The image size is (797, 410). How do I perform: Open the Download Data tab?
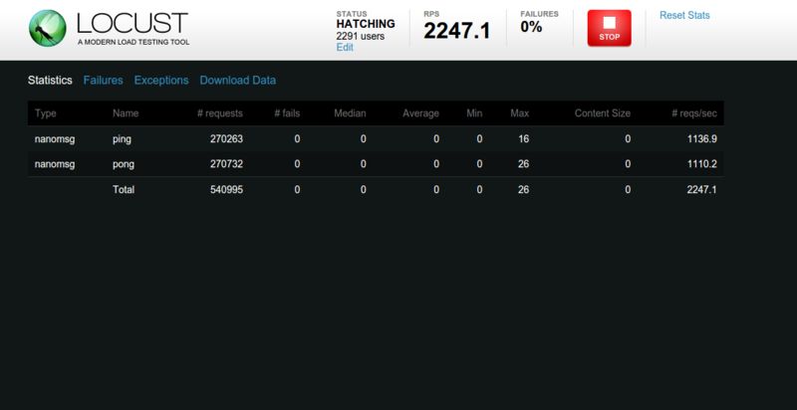pos(238,81)
